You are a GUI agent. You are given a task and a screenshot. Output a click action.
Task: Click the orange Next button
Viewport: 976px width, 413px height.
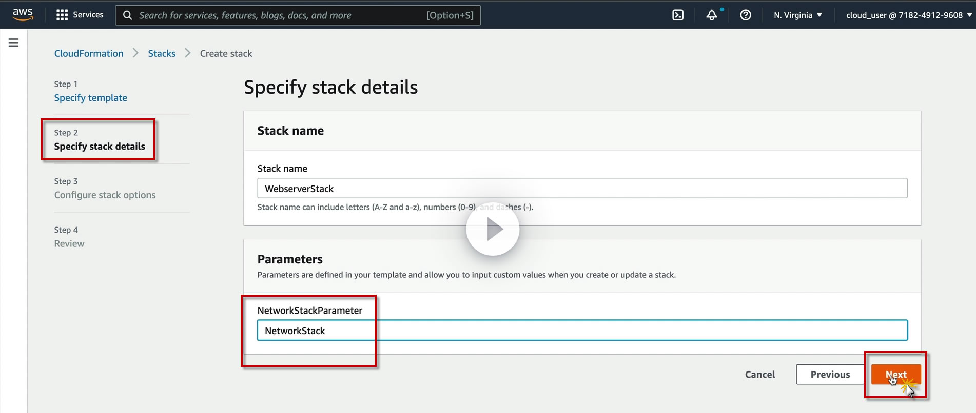coord(896,375)
